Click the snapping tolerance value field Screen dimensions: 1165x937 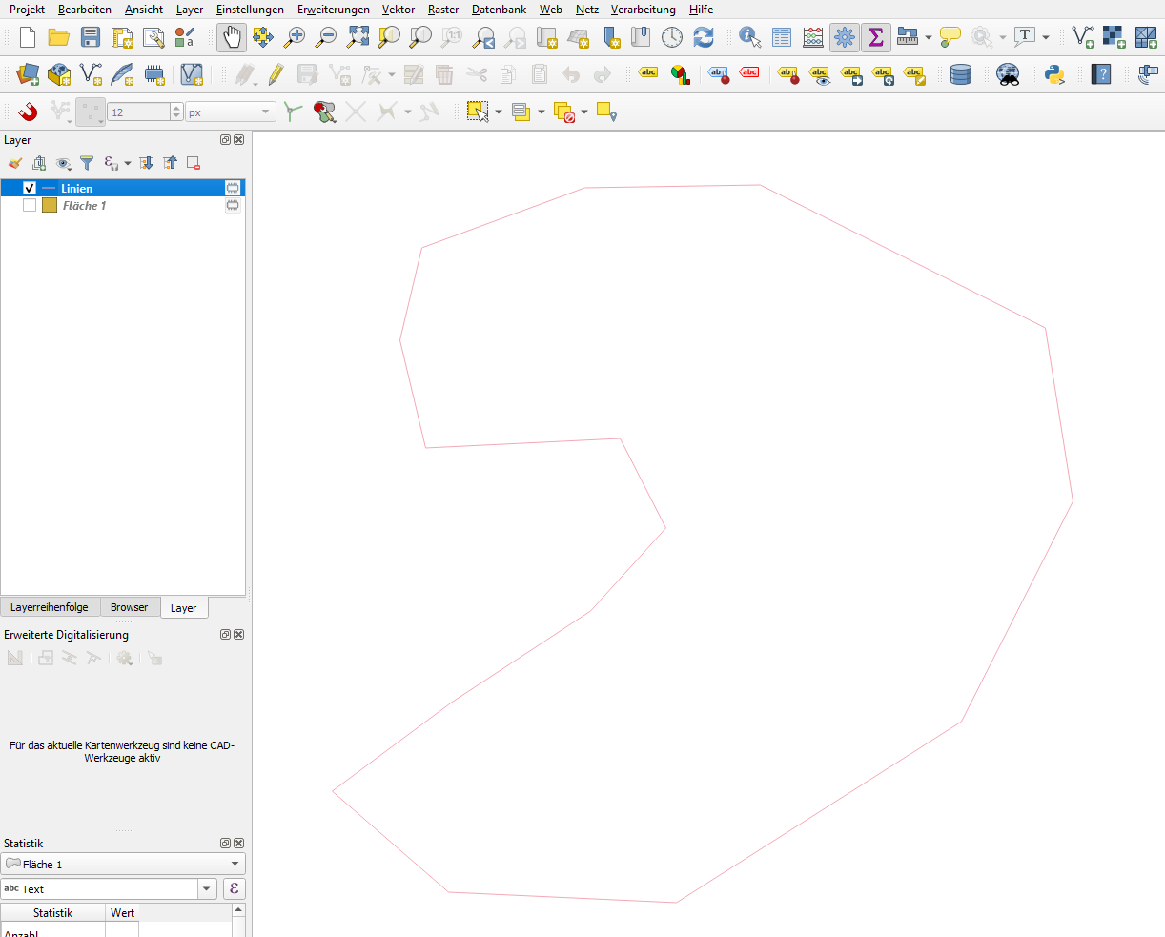[x=138, y=112]
